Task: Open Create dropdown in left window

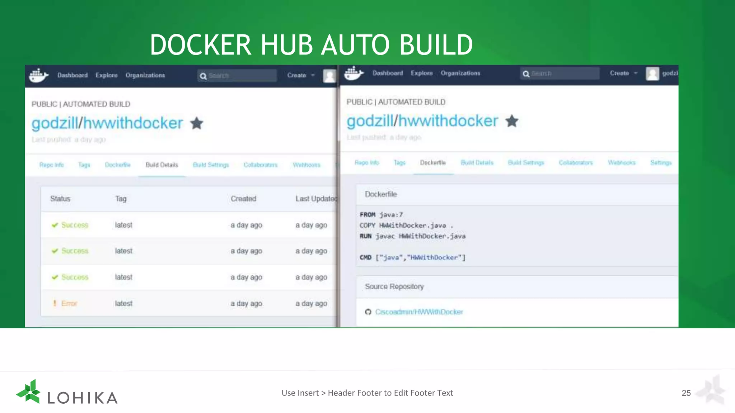Action: tap(301, 75)
